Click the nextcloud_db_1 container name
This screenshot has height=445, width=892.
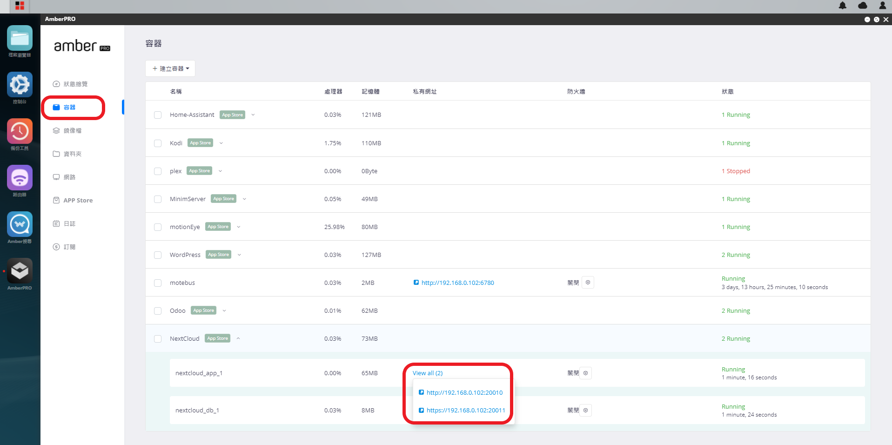coord(197,410)
